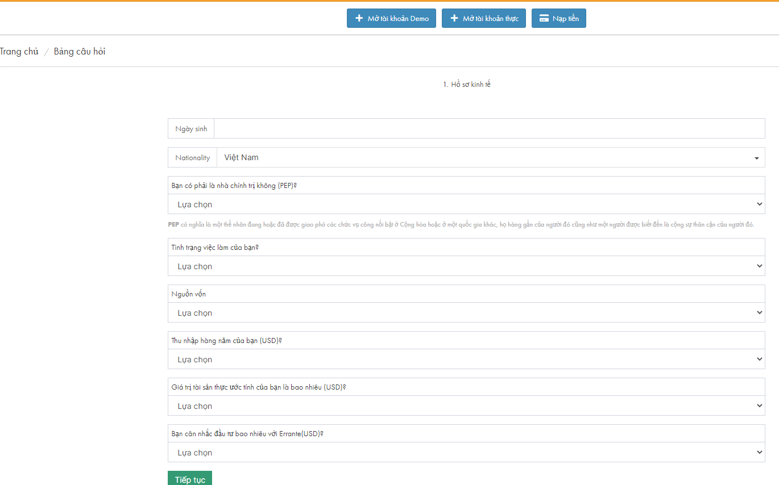Open a demo account with Mở tài khoản Demo
779x485 pixels.
point(391,18)
